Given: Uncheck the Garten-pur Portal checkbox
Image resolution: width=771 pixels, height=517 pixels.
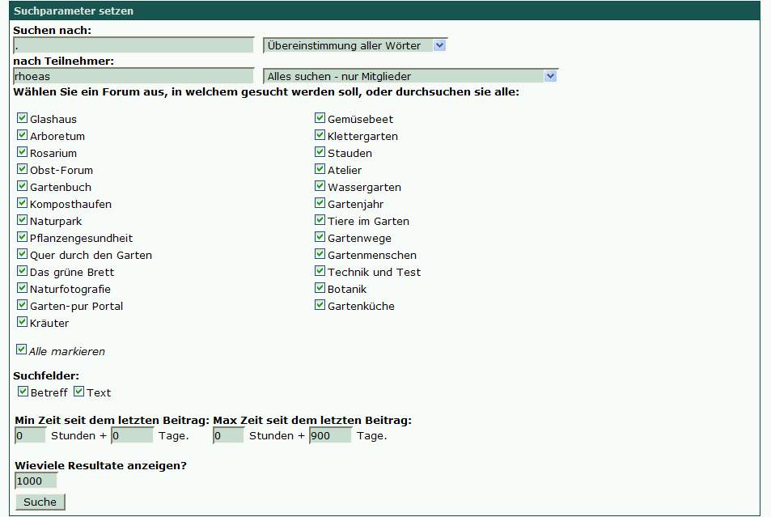Looking at the screenshot, I should tap(22, 304).
